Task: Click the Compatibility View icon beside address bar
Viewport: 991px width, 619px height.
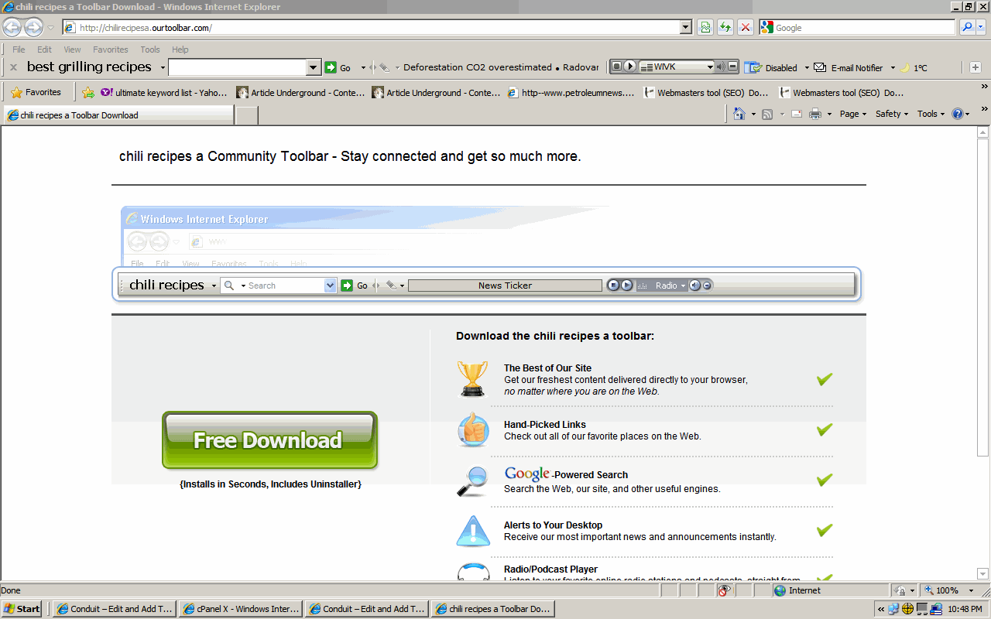Action: tap(705, 28)
